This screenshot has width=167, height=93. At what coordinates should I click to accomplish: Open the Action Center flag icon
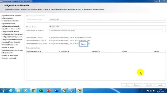(x=148, y=91)
